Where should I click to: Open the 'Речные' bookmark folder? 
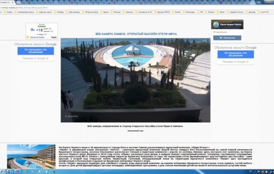tap(116, 12)
